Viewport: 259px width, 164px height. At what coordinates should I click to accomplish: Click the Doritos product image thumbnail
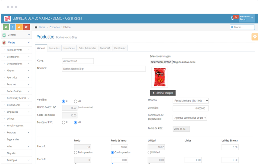point(160,77)
